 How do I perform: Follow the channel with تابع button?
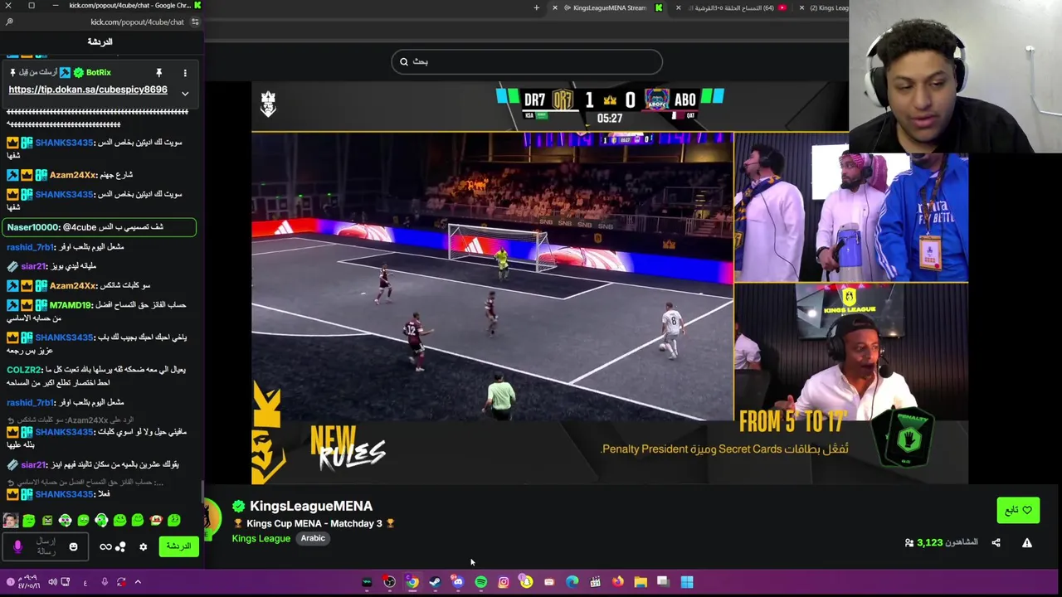(1018, 510)
